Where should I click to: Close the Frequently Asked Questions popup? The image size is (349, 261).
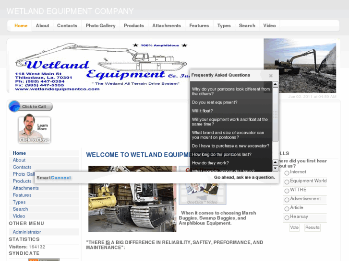pyautogui.click(x=271, y=76)
